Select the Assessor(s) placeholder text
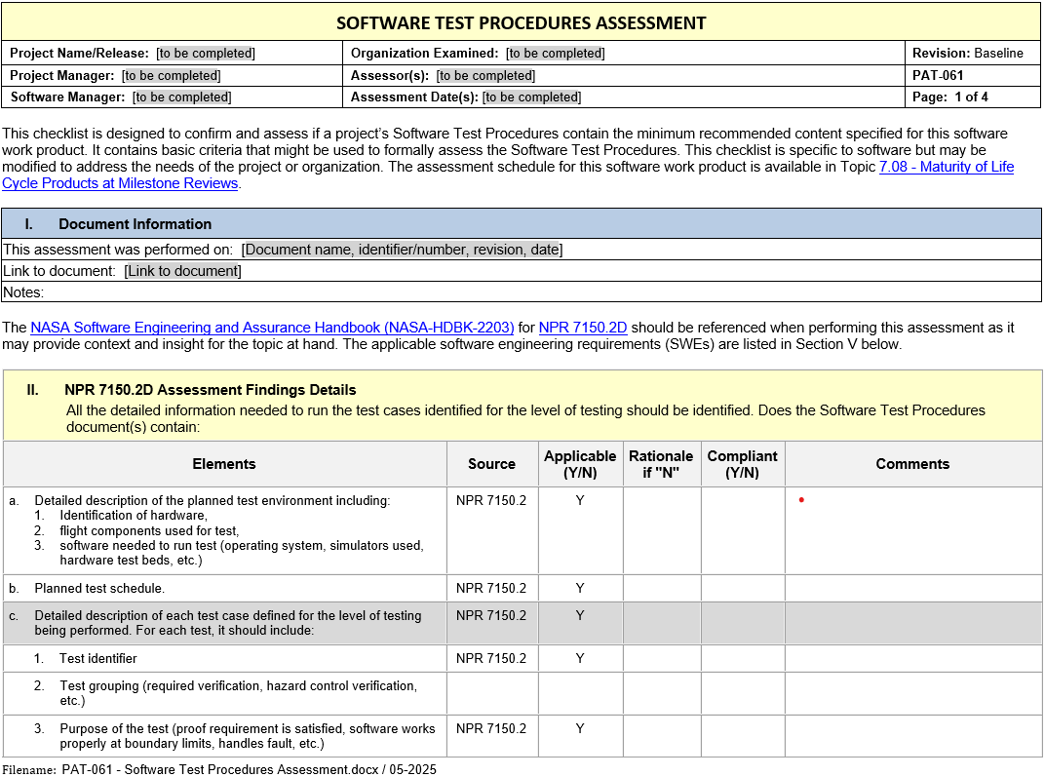Screen dimensions: 1045x777 [x=485, y=76]
